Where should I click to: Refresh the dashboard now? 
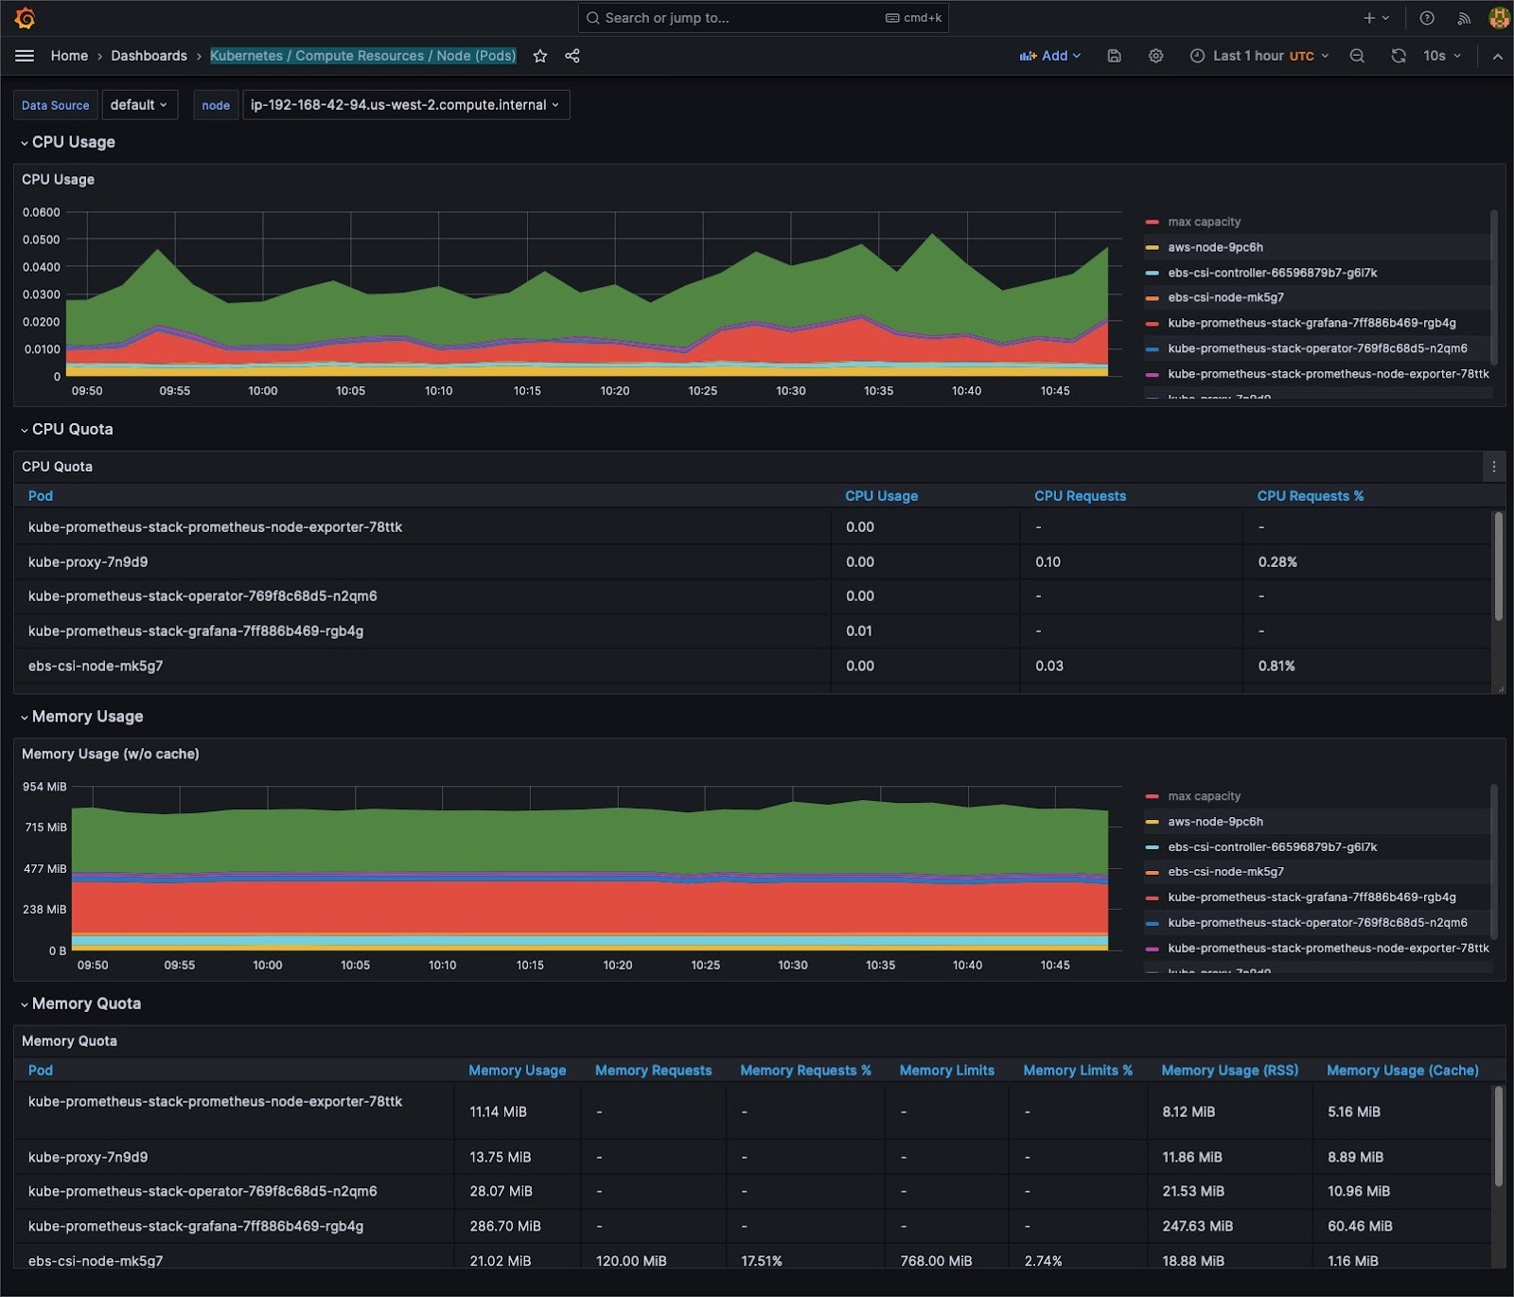[x=1399, y=56]
